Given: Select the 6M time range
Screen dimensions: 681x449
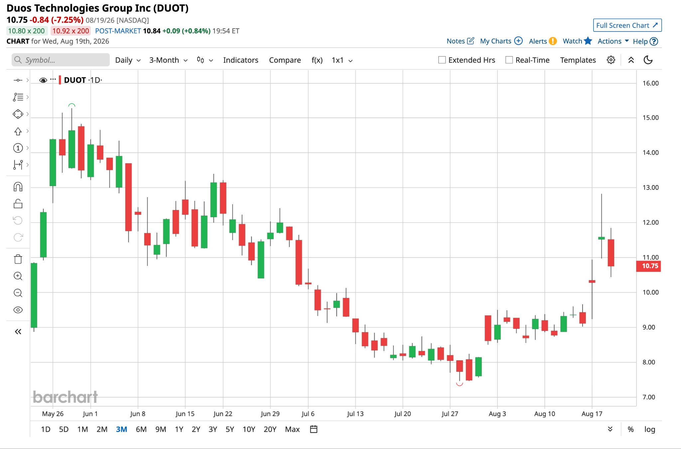Looking at the screenshot, I should coord(141,429).
